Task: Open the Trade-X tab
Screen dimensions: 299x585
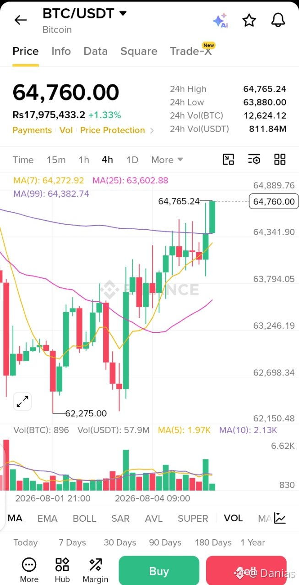Action: 191,50
